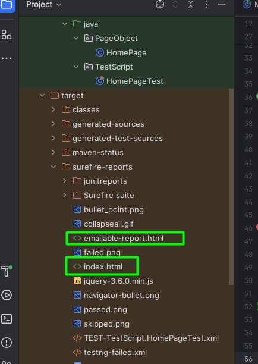Collapse the target folder
Screen dimensions: 258x364
pos(42,95)
